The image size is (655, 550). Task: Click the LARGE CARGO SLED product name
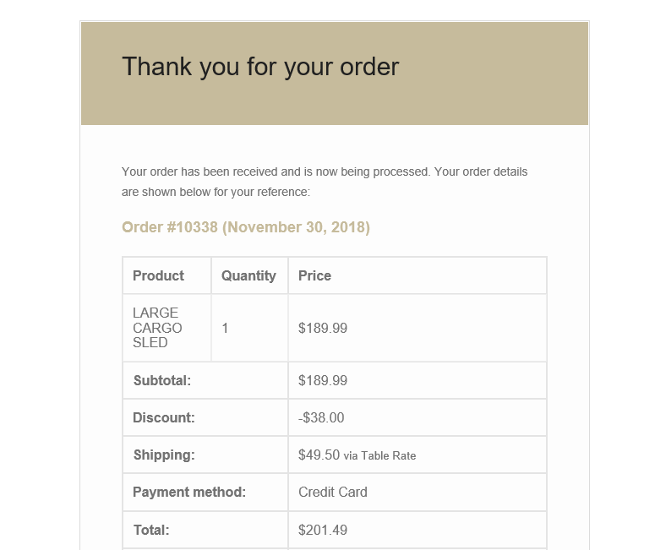tap(157, 328)
